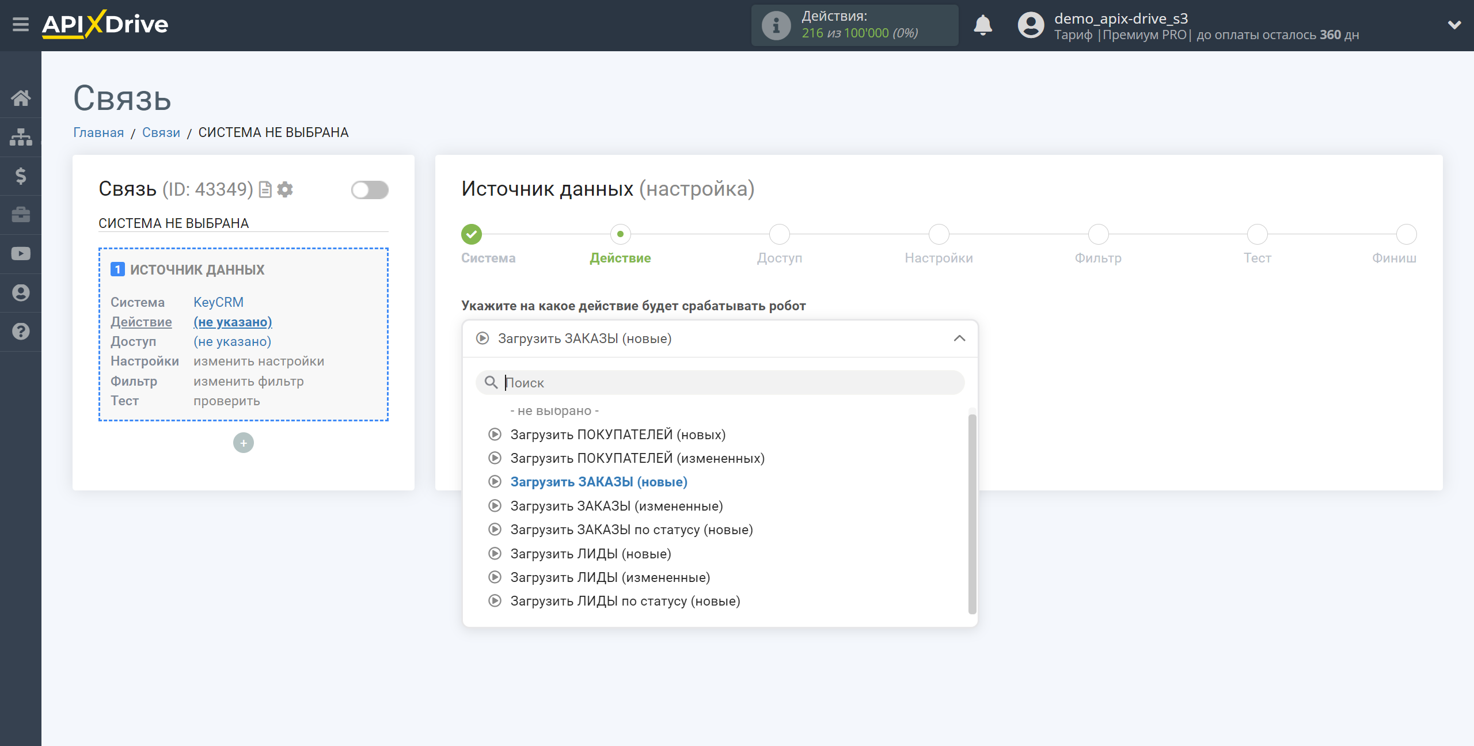Open the notifications bell
Image resolution: width=1474 pixels, height=746 pixels.
pyautogui.click(x=983, y=25)
